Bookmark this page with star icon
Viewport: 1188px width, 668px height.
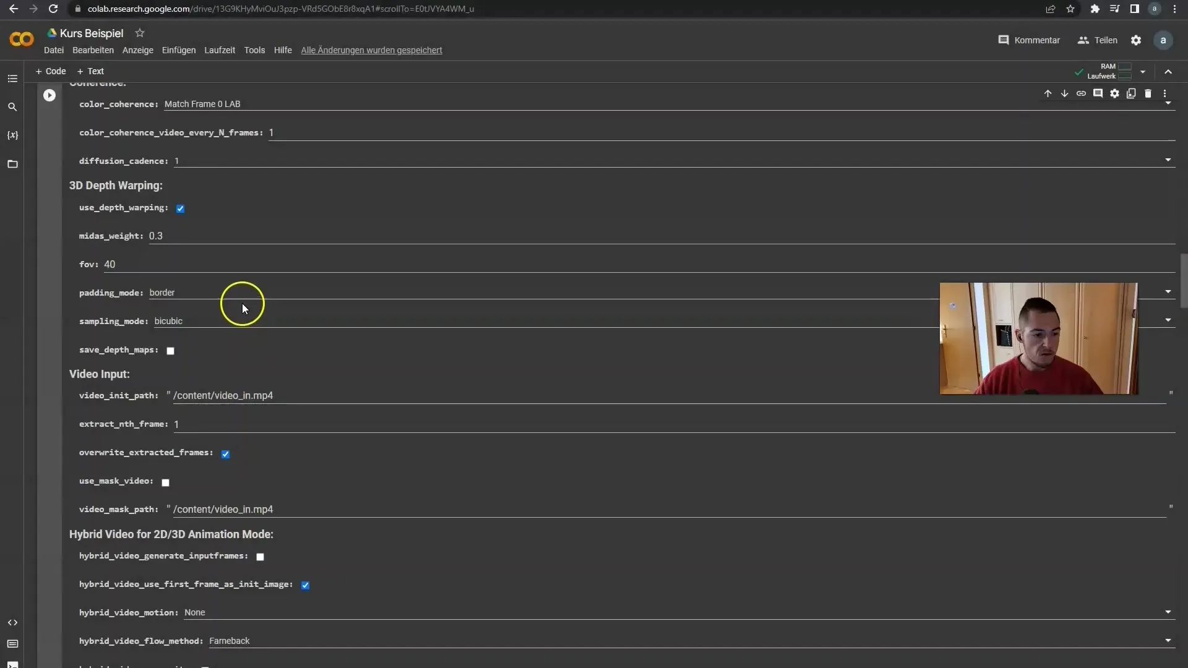point(1070,9)
